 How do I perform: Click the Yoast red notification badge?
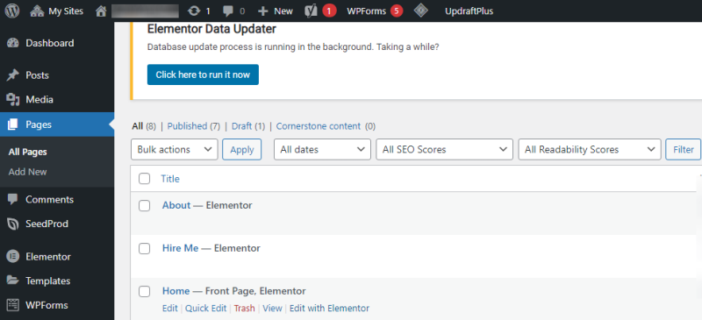(x=330, y=11)
